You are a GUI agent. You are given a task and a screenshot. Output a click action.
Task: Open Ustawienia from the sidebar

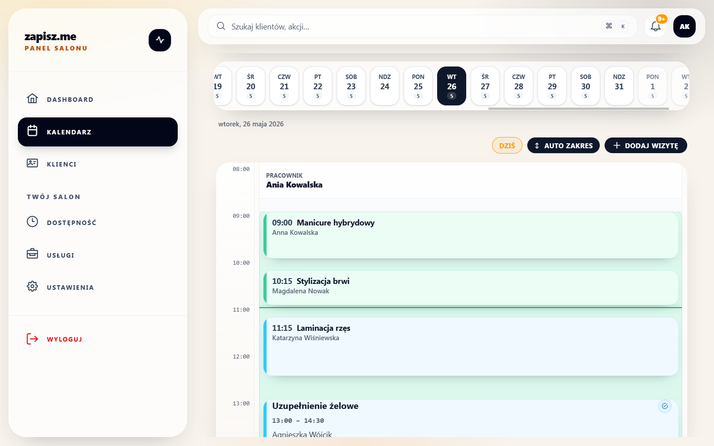(x=98, y=287)
